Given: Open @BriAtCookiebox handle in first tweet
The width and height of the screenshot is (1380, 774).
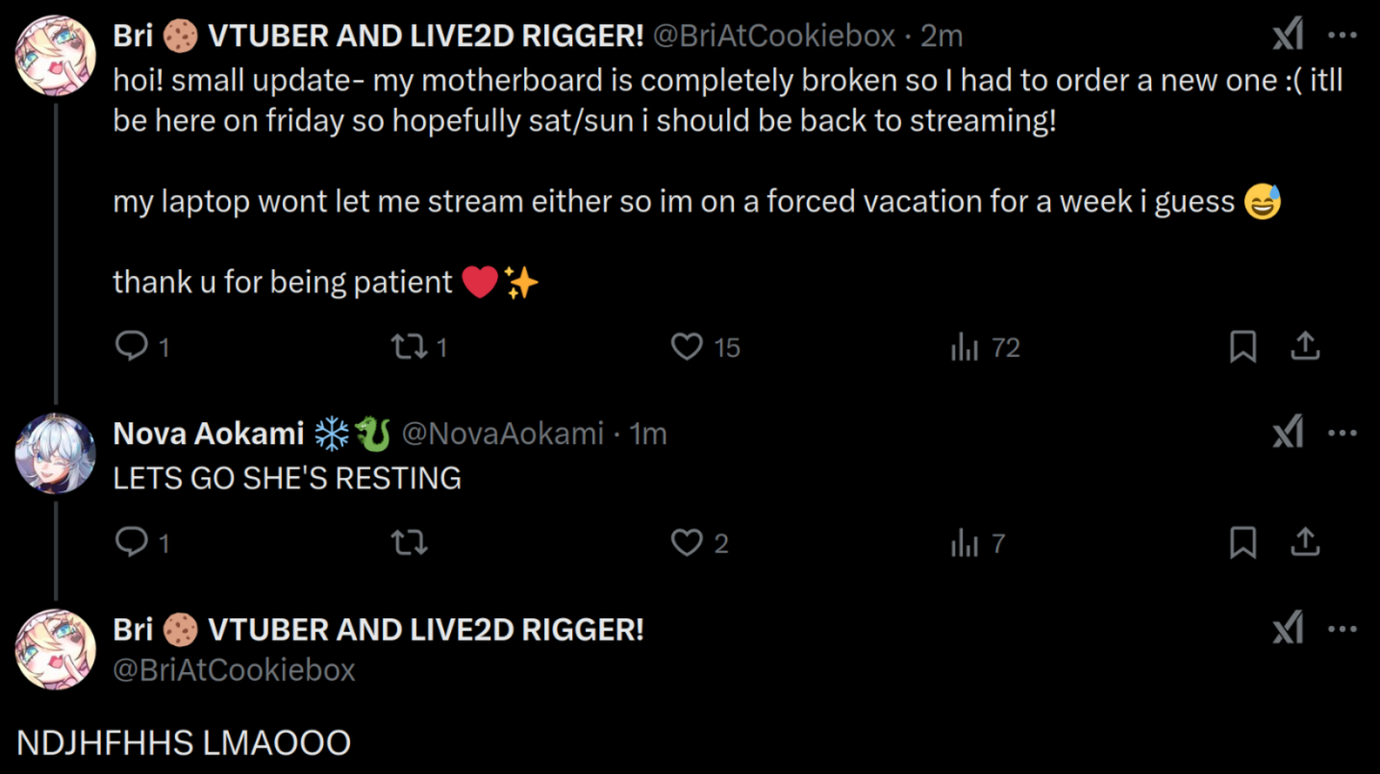Looking at the screenshot, I should tap(774, 37).
